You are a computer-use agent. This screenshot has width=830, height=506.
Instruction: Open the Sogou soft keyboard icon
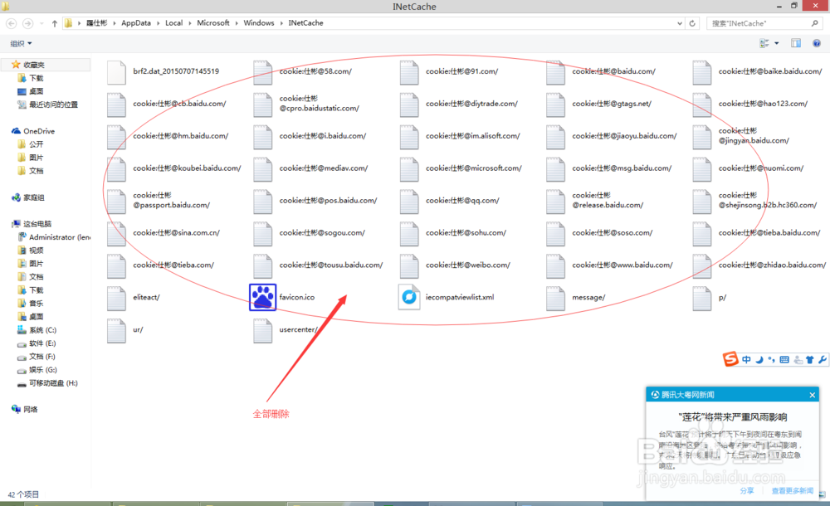[x=784, y=359]
